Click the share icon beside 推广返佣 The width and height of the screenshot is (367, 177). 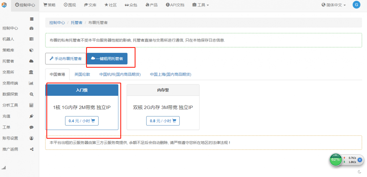pyautogui.click(x=31, y=149)
